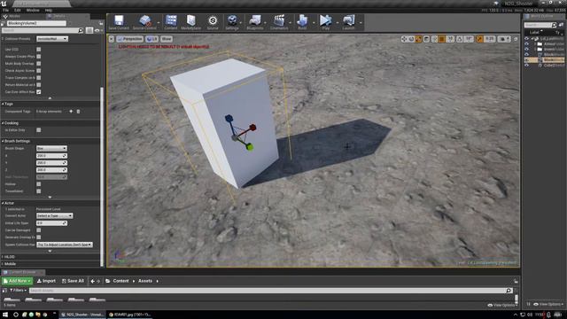This screenshot has height=319, width=567.
Task: Click the Add New button
Action: tap(18, 281)
